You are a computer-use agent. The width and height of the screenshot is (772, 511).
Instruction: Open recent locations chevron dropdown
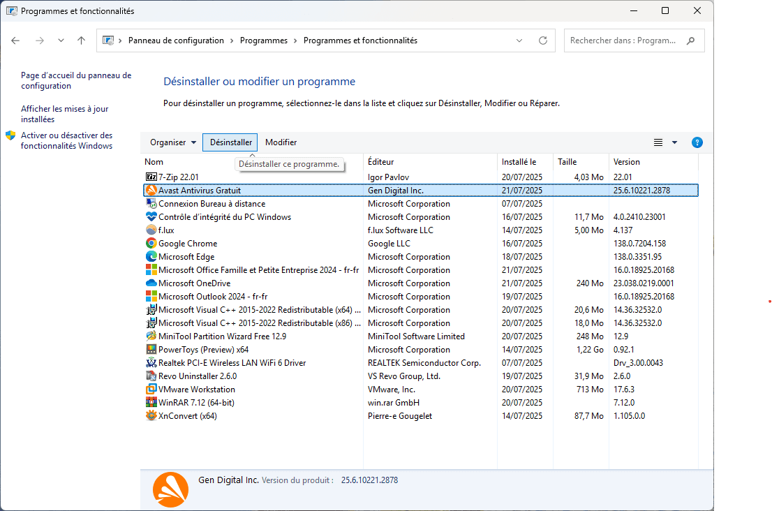[61, 40]
